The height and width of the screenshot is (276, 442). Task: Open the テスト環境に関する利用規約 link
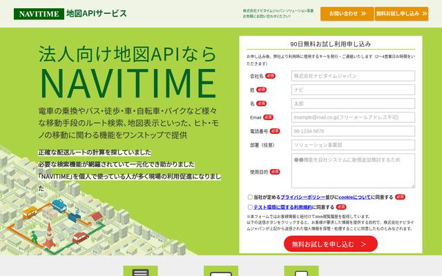pos(282,207)
